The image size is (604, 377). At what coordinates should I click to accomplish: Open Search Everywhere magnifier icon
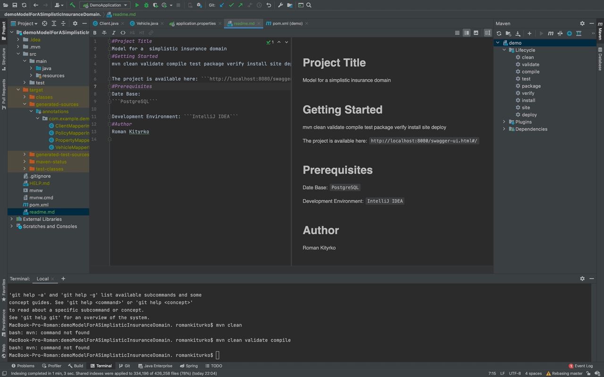(309, 5)
